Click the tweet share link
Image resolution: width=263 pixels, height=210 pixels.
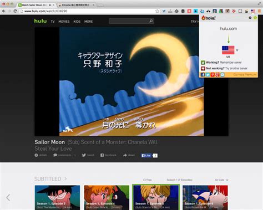(88, 155)
